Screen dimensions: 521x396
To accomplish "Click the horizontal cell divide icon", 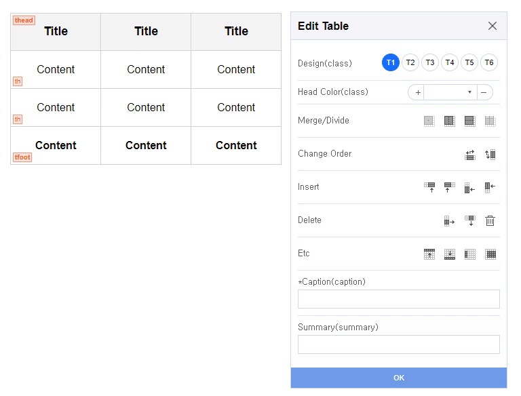I will (x=469, y=121).
